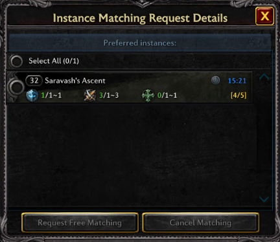Click the 15:21 wait timer
Viewport: 280px width, 242px height.
click(x=237, y=81)
